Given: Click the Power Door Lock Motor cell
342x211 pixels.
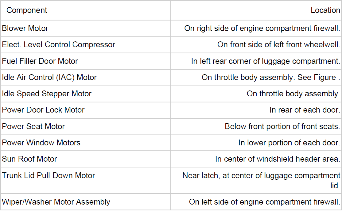Looking at the screenshot, I should (43, 110).
